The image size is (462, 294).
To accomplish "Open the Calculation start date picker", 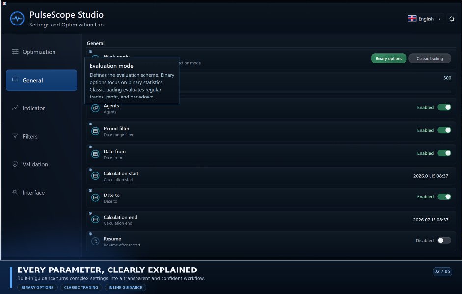I will [x=431, y=176].
